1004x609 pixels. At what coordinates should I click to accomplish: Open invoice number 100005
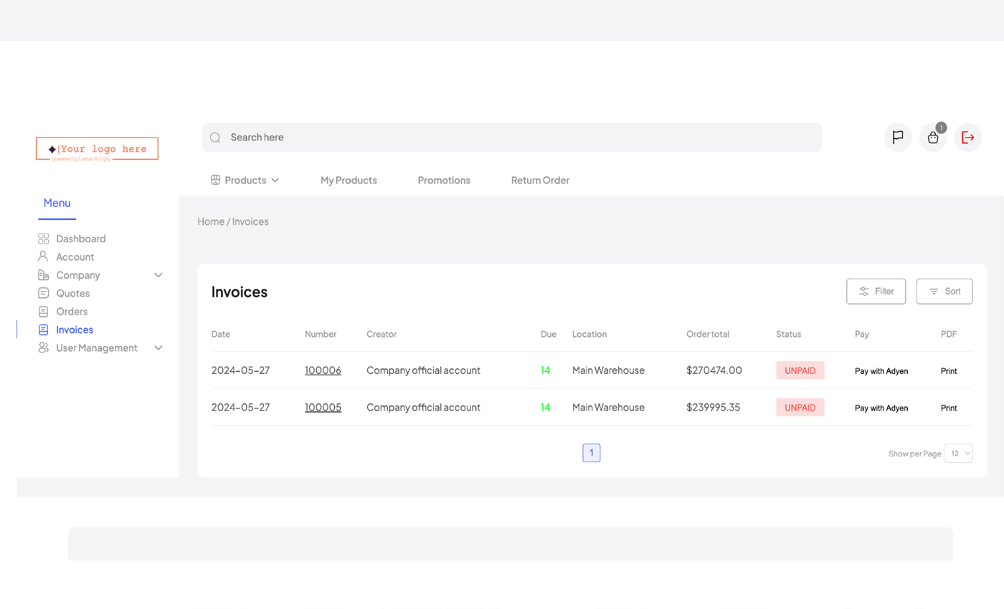tap(323, 407)
